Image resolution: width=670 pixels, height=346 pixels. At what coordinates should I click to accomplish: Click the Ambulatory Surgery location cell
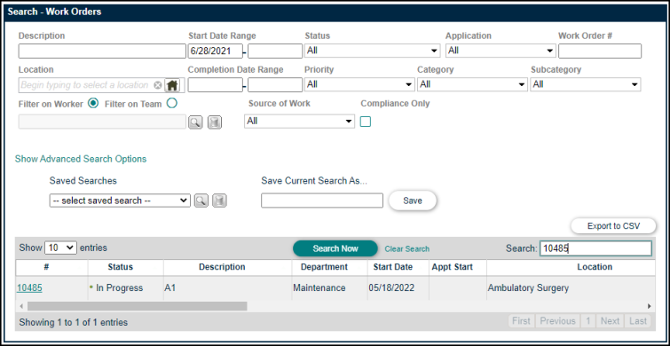[571, 288]
